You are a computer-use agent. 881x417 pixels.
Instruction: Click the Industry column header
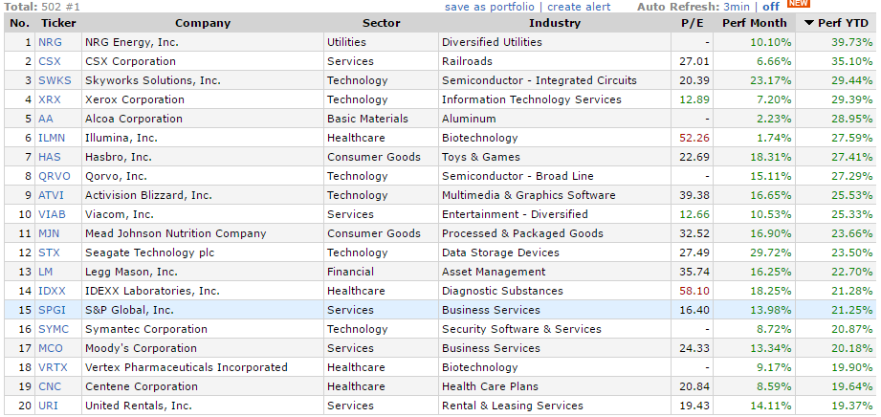tap(554, 23)
